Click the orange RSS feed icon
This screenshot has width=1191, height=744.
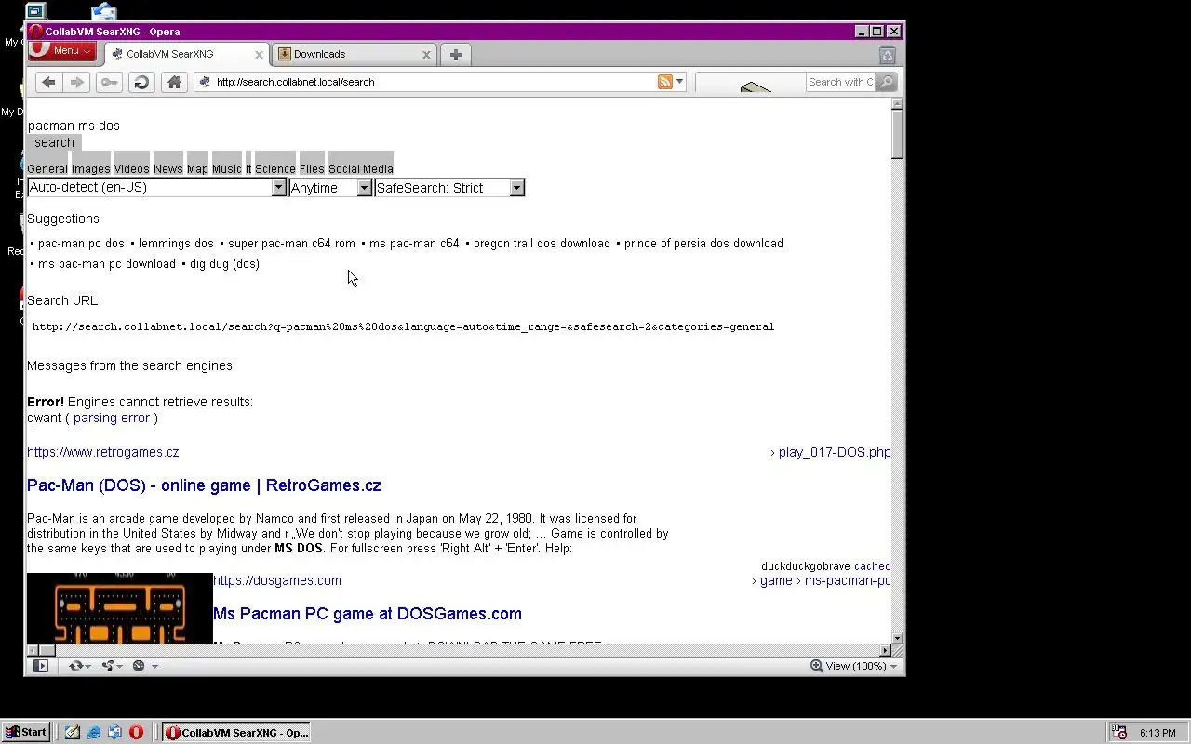665,82
